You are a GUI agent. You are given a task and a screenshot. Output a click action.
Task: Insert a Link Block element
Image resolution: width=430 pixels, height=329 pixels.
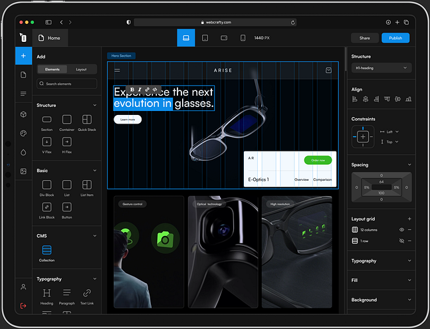pos(47,207)
